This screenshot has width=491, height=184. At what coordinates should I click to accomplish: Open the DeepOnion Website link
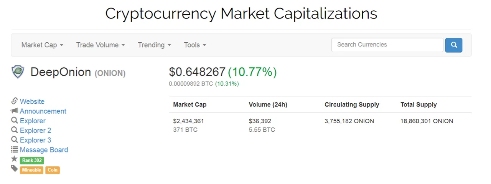pyautogui.click(x=32, y=101)
